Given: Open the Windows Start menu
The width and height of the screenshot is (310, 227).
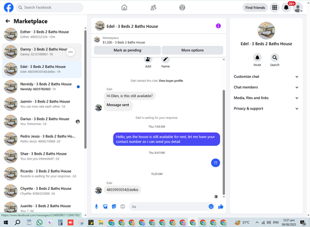Looking at the screenshot, I should click(x=6, y=223).
